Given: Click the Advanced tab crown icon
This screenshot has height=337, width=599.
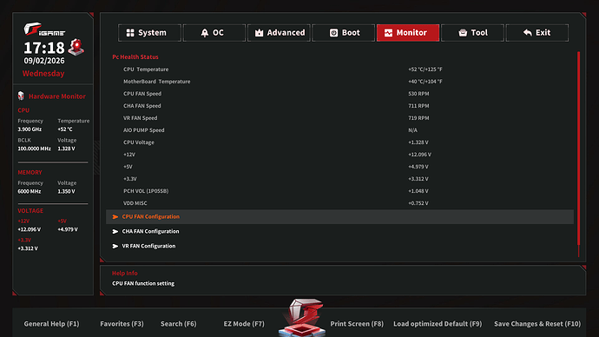Looking at the screenshot, I should click(259, 33).
